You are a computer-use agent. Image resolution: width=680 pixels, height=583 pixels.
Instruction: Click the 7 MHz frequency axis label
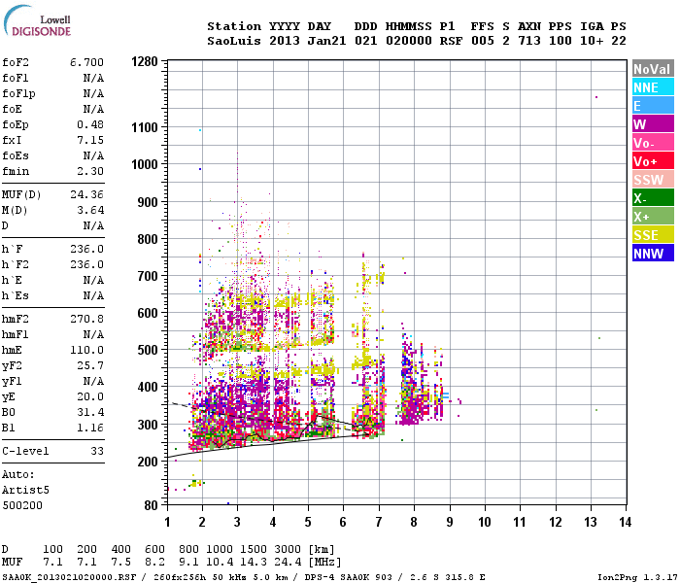(x=379, y=522)
